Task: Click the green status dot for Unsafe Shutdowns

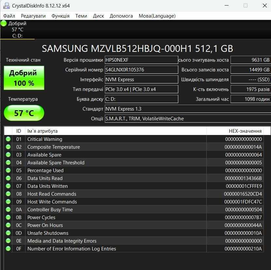Action: (x=8, y=233)
